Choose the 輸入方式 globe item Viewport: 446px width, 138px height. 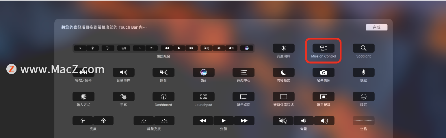(83, 96)
